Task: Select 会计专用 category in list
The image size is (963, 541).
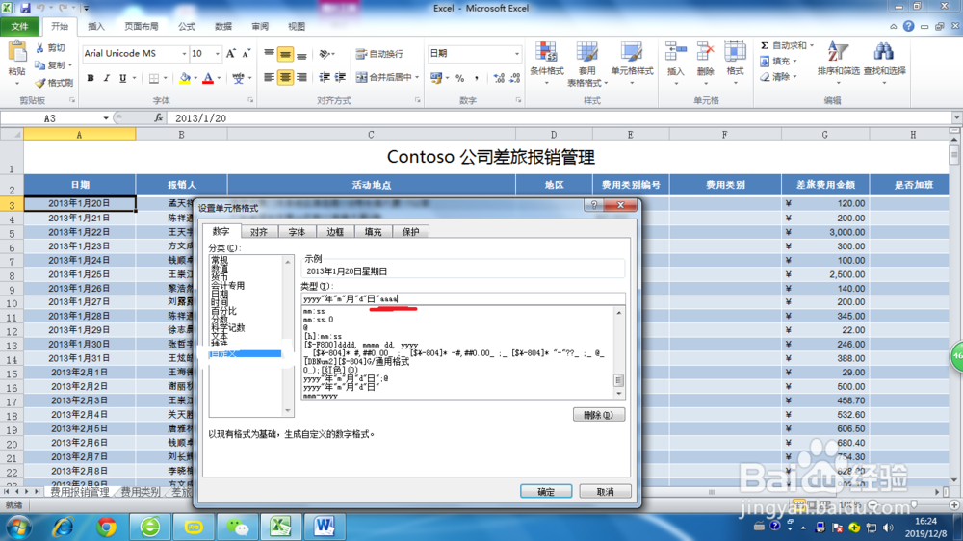Action: 228,286
